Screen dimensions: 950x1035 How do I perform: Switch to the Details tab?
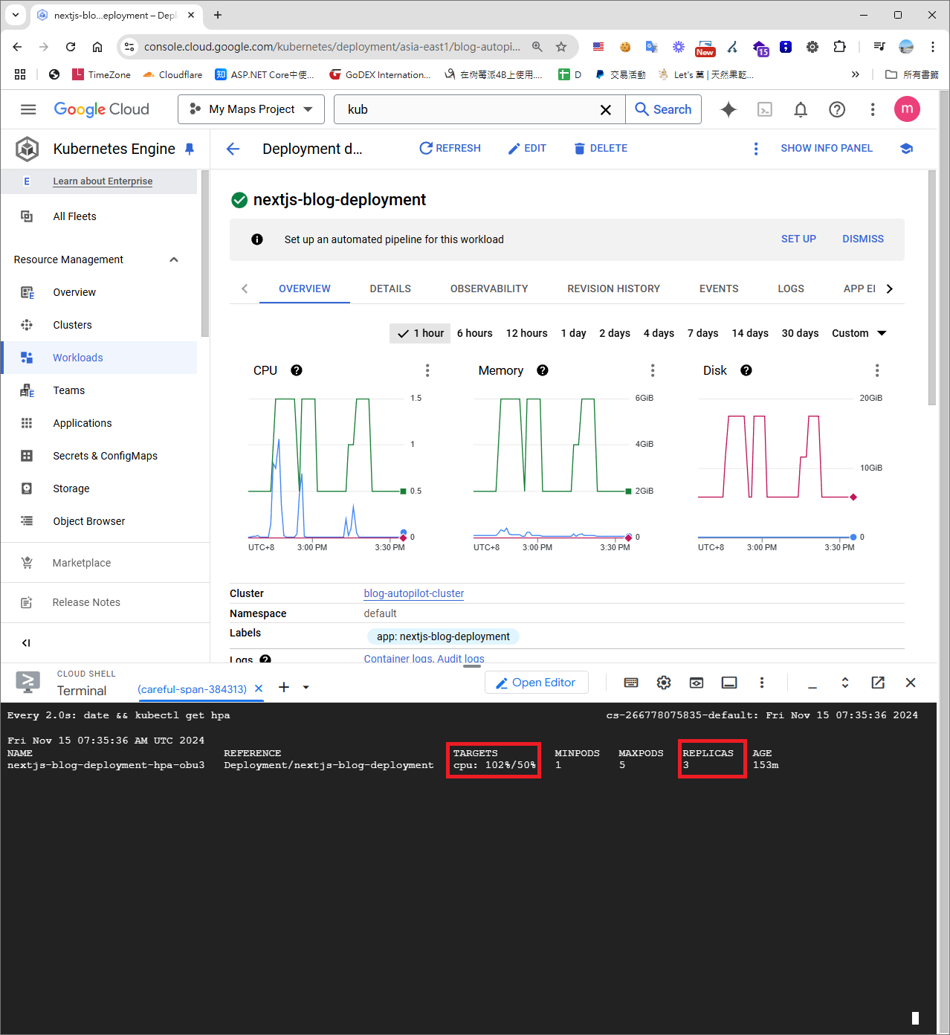390,288
